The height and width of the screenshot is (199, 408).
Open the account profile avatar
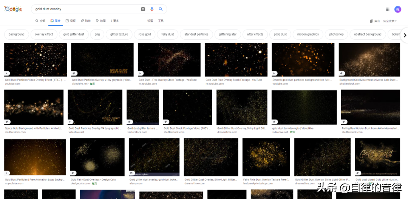(397, 9)
